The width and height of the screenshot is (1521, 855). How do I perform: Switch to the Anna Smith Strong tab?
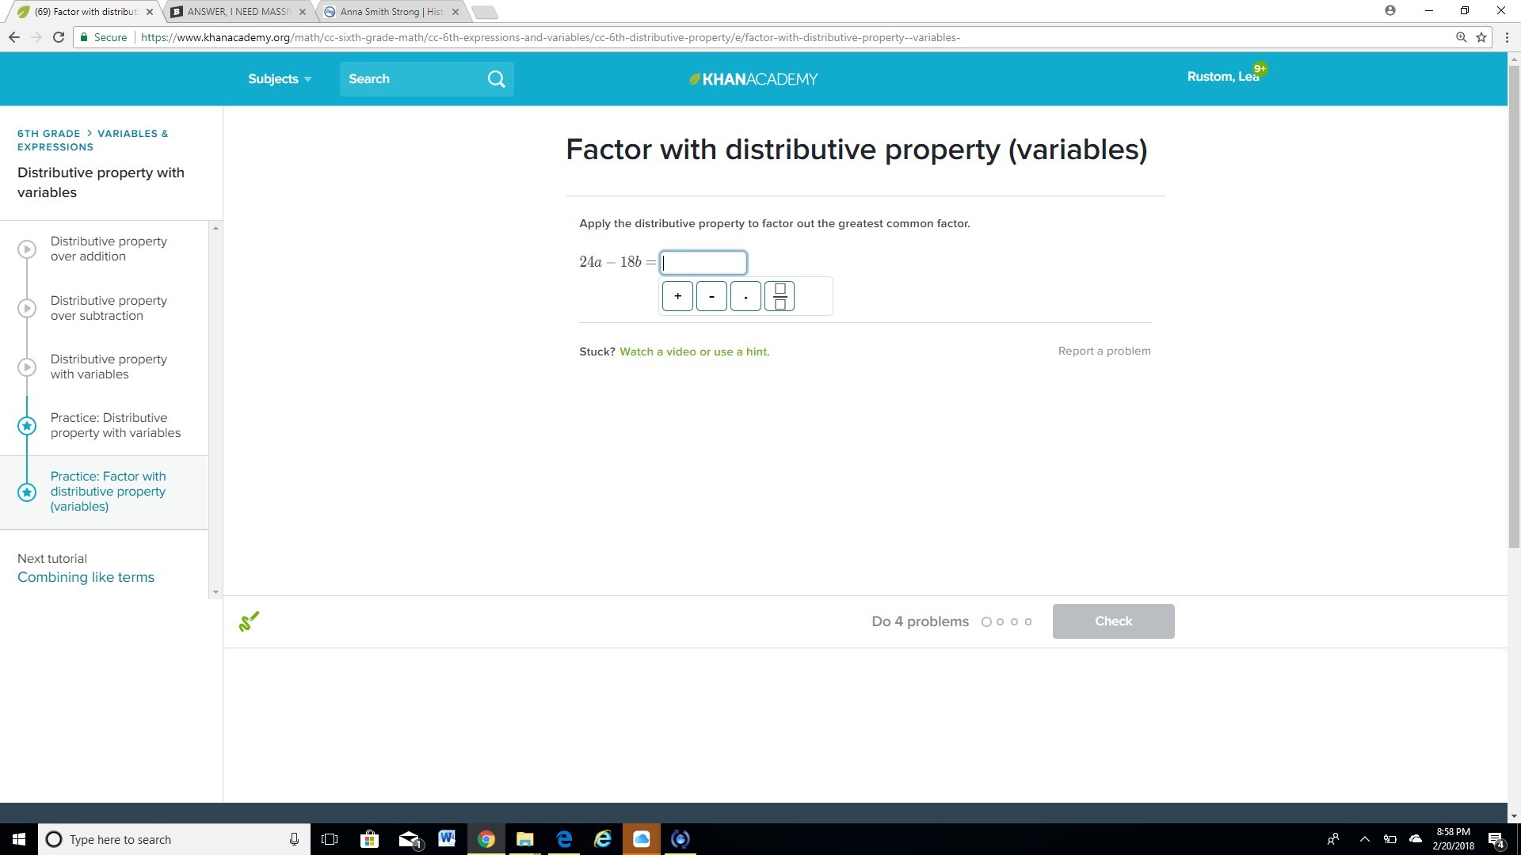391,12
